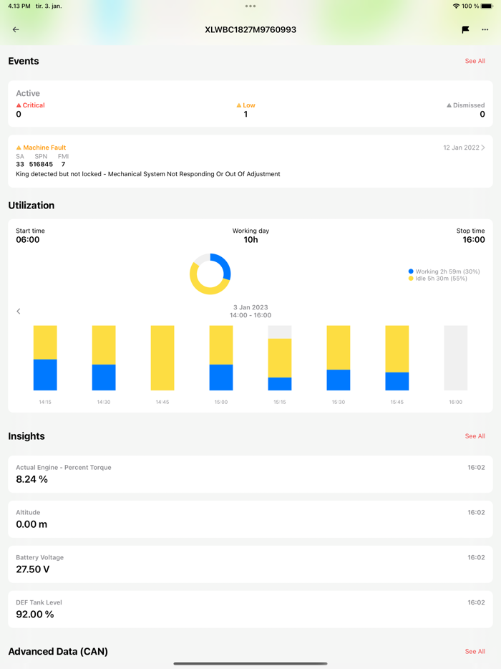Tap the yellow Idle legend dot
Screen dimensions: 501x669
tap(411, 278)
